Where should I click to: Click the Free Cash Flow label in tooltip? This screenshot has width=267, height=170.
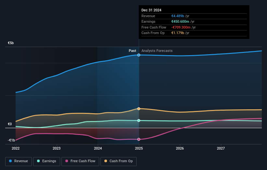click(154, 27)
